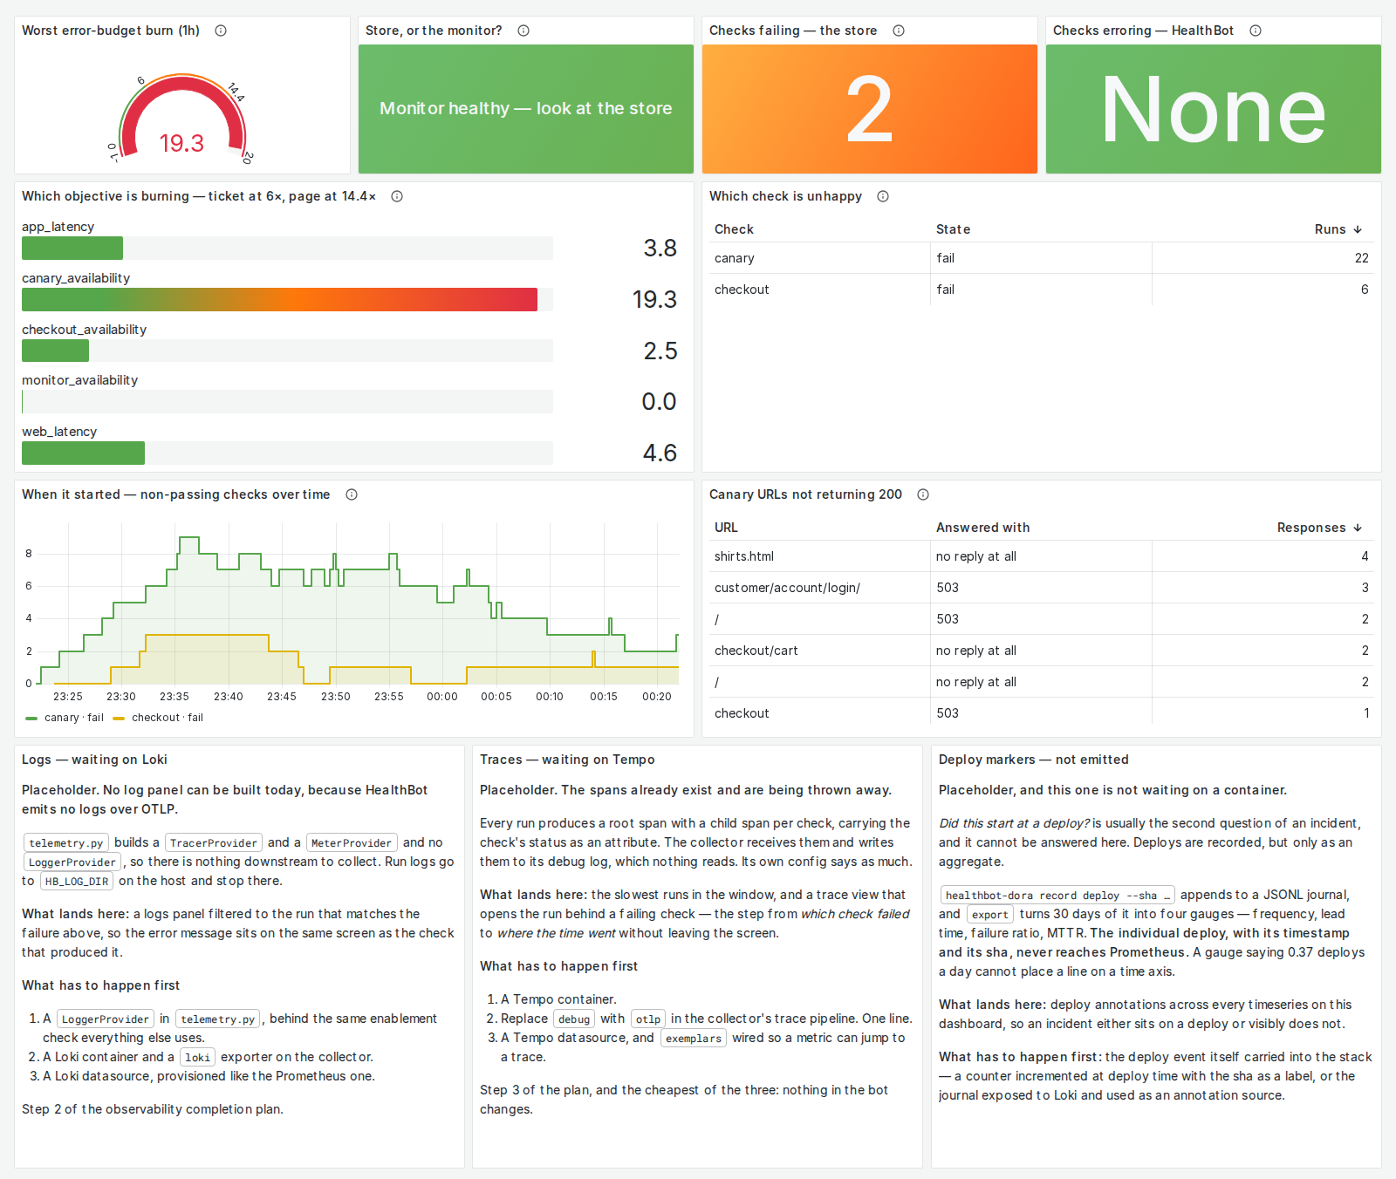This screenshot has height=1179, width=1396.
Task: Open info icon for Canary URLs not returning 200
Action: (x=923, y=494)
